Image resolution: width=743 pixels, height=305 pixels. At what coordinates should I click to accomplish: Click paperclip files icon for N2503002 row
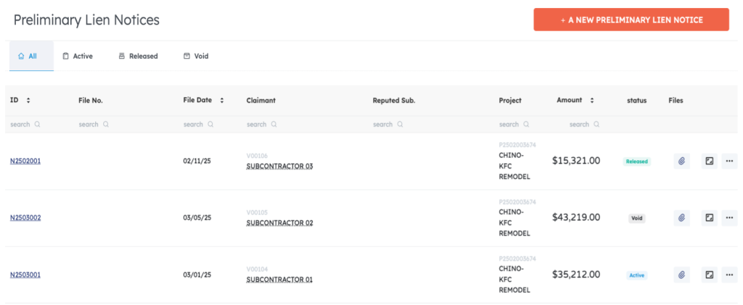[x=681, y=217]
